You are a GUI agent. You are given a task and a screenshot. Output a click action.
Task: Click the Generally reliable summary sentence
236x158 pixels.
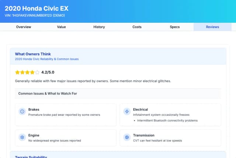tap(93, 81)
